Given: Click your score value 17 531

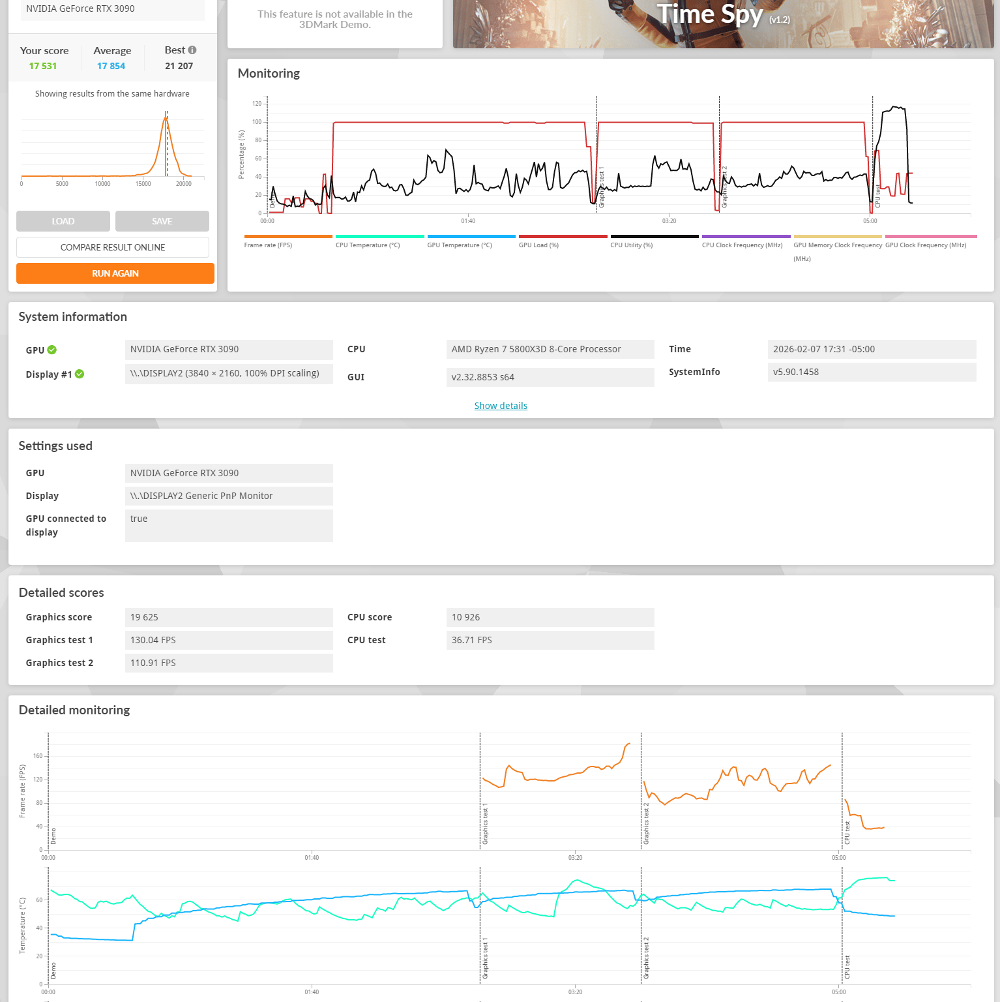Looking at the screenshot, I should 43,66.
